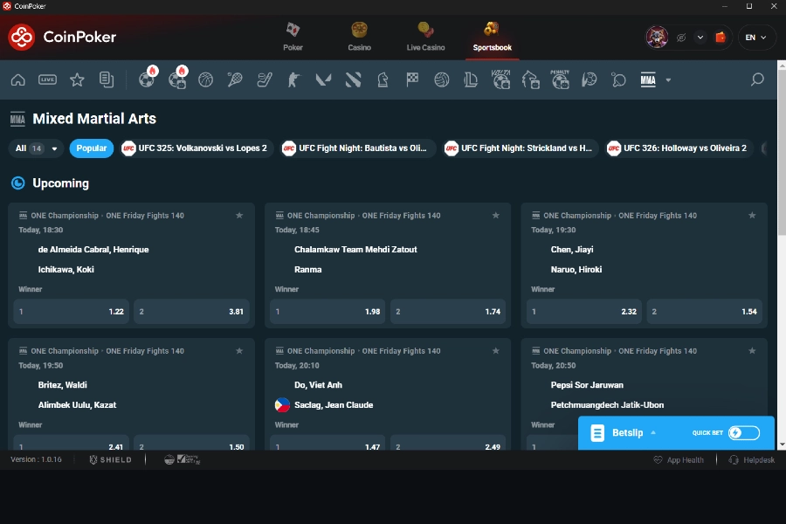
Task: Bet on Chen, Jiayi at 2.32 odds
Action: (584, 312)
